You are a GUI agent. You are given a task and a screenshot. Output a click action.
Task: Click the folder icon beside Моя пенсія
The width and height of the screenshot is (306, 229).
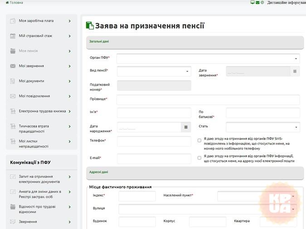click(13, 51)
